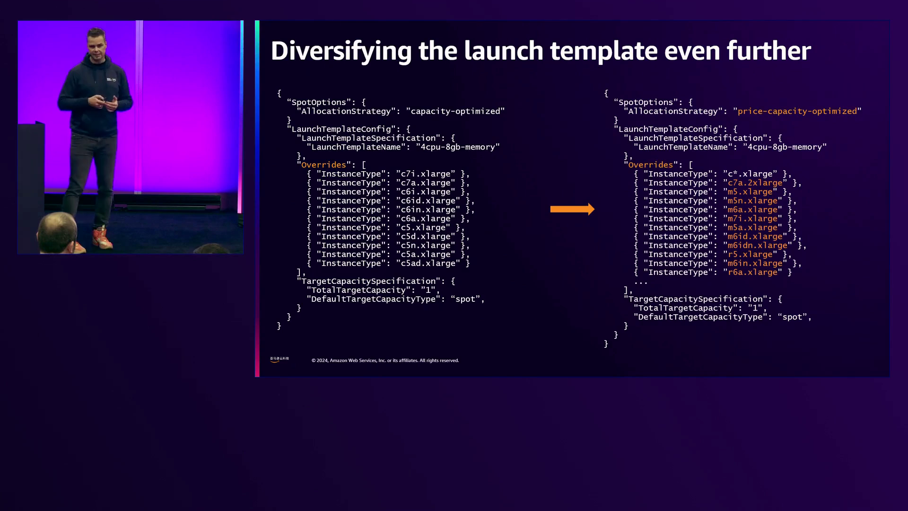Click the ellipsis below r6a.xlarge
The image size is (908, 511).
click(641, 282)
